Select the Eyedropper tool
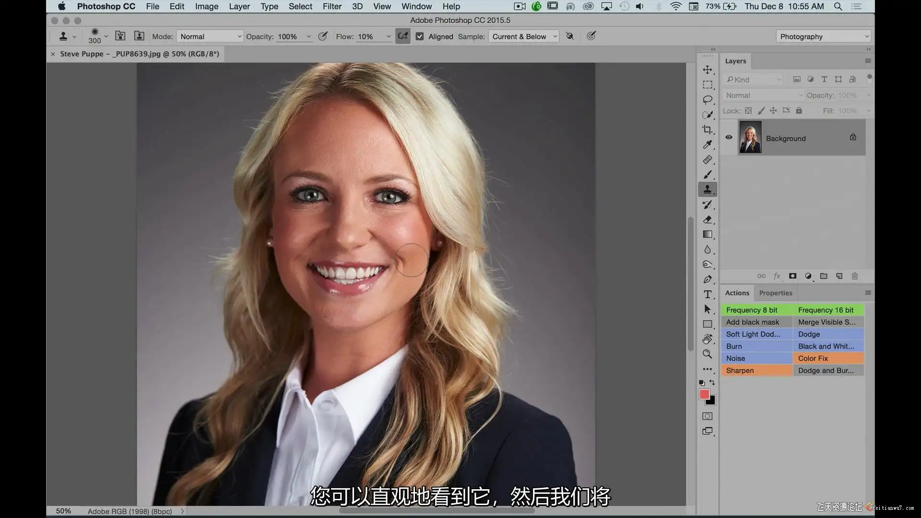 (x=707, y=144)
